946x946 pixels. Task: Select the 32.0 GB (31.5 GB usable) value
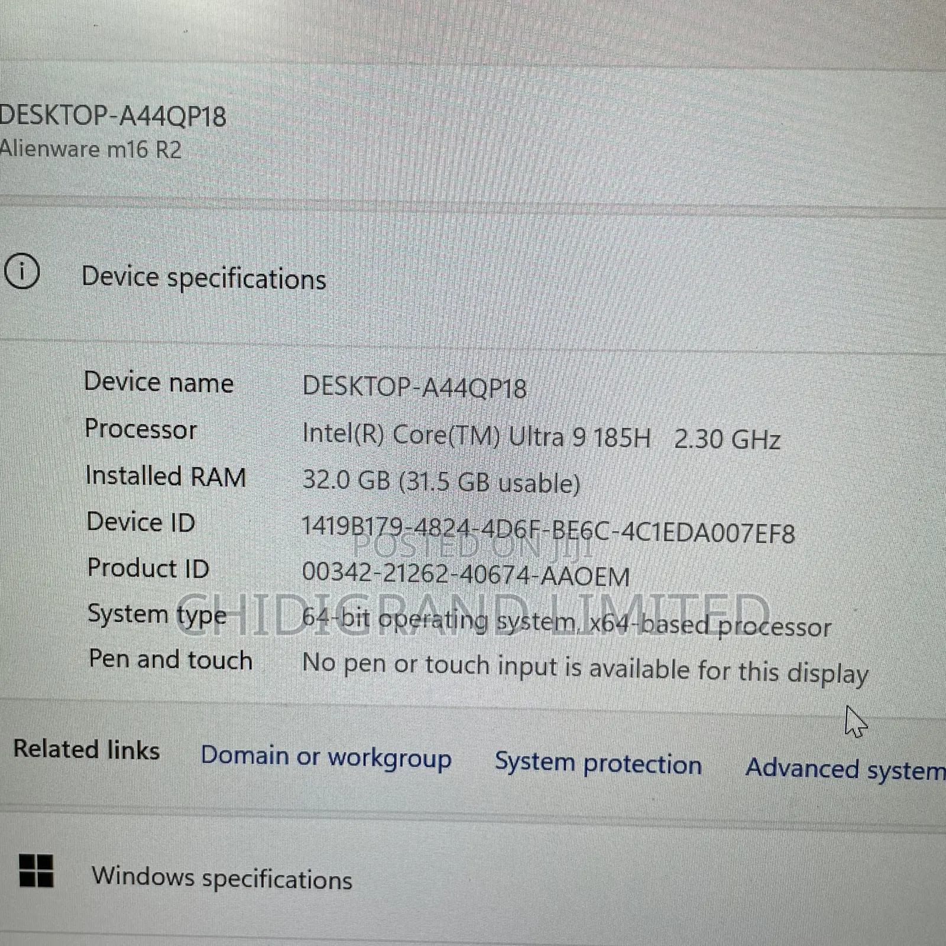[x=441, y=481]
